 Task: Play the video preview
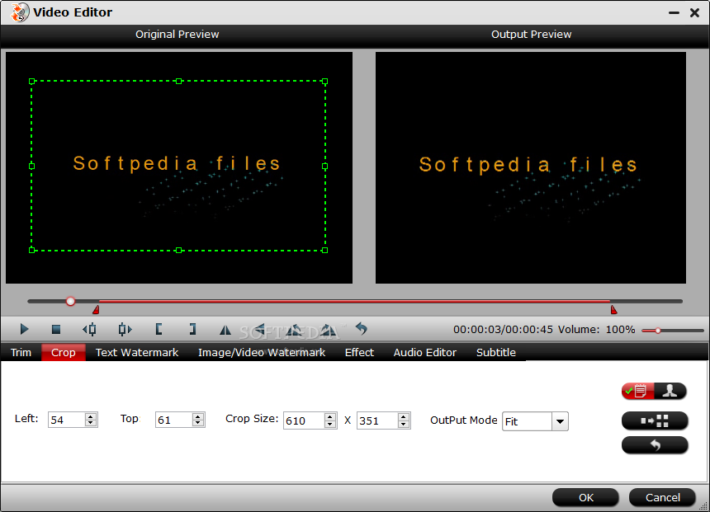tap(25, 329)
